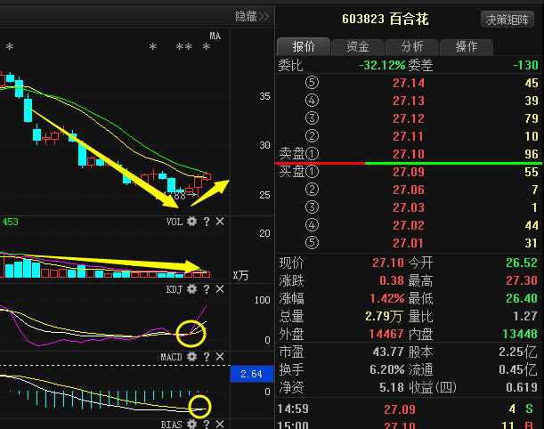
Task: Select sell level 5 price 27.14
Action: tap(409, 83)
